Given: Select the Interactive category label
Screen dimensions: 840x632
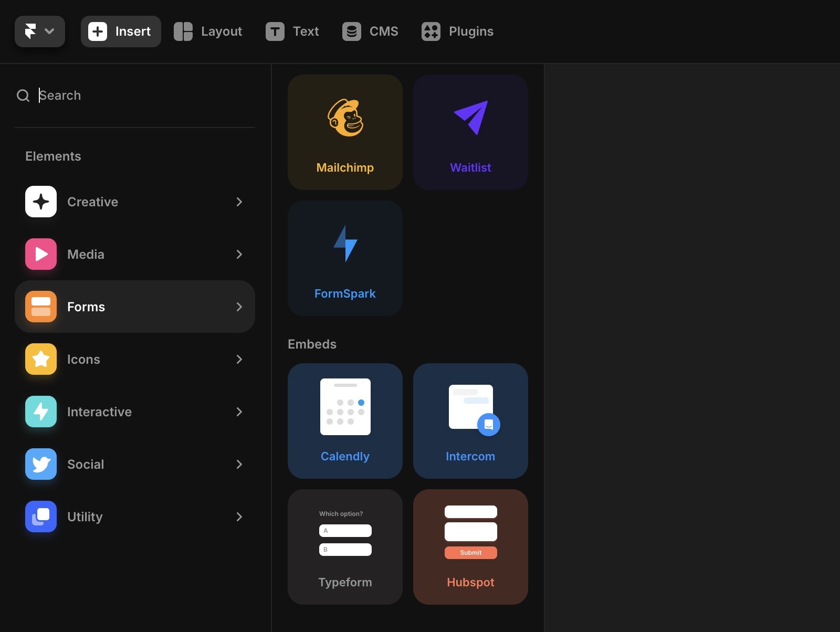Looking at the screenshot, I should [x=99, y=412].
